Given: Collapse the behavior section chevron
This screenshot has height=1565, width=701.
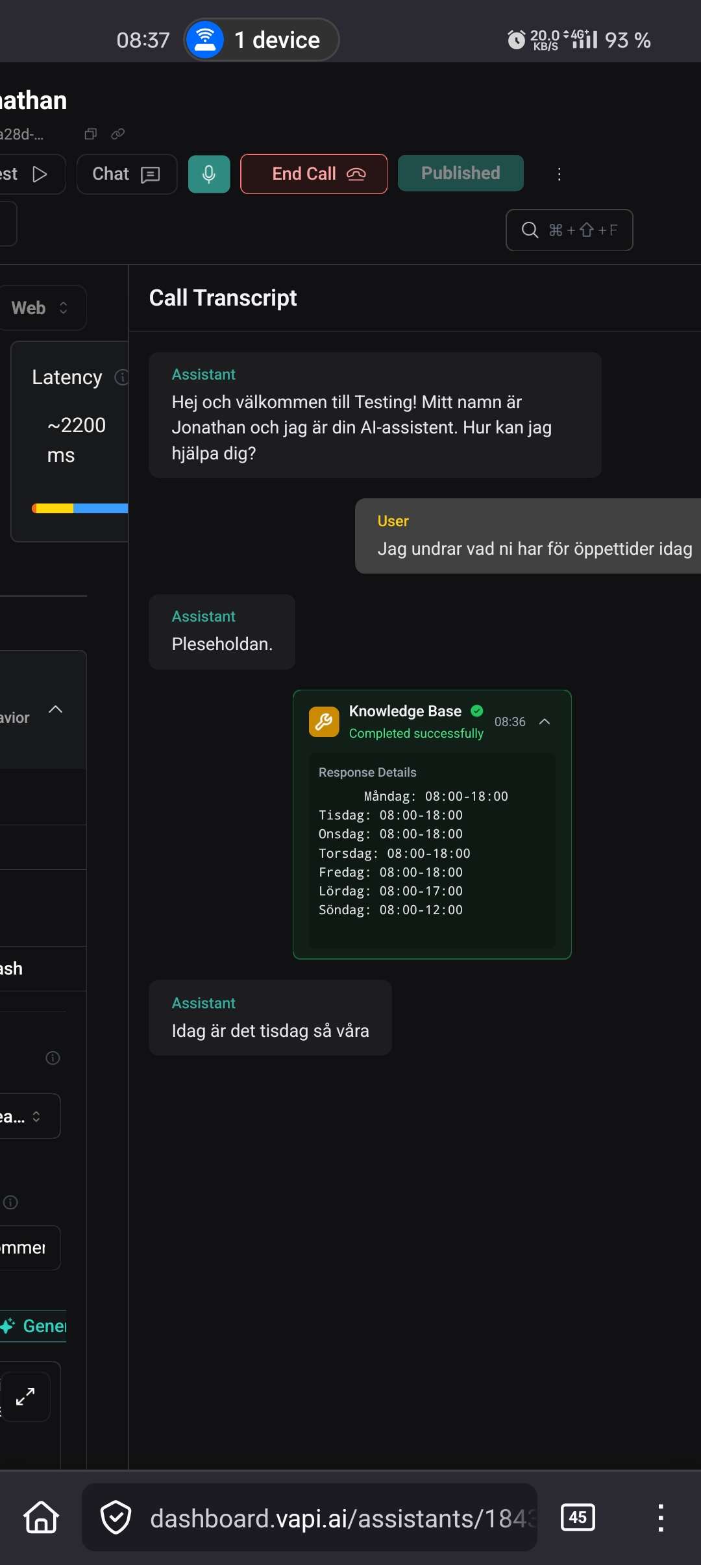Looking at the screenshot, I should 56,709.
